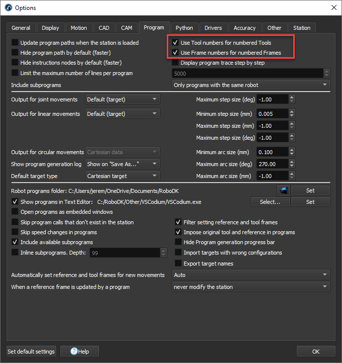Open the 'When a reference frame is updated' dropdown
This screenshot has height=363, width=342.
(250, 287)
